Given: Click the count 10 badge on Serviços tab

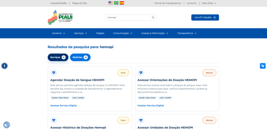Looking at the screenshot, I should (x=64, y=57).
